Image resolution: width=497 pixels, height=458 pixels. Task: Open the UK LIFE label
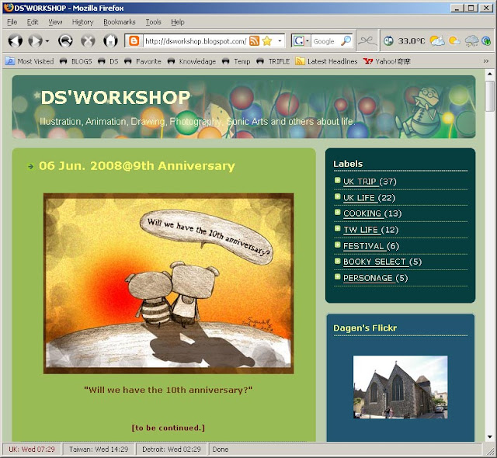[359, 198]
